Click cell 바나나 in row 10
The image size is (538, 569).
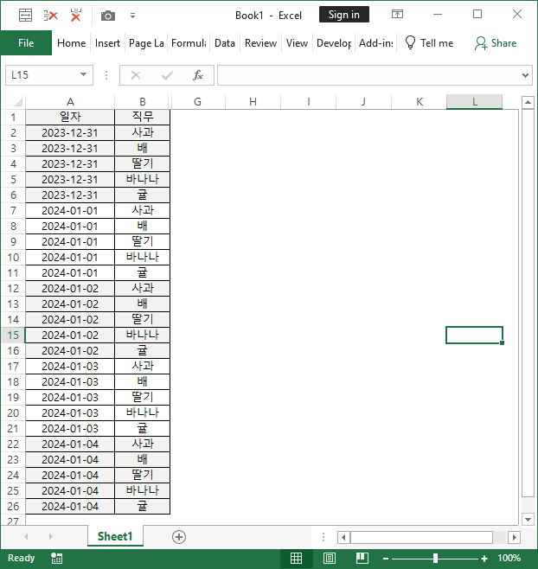[143, 258]
